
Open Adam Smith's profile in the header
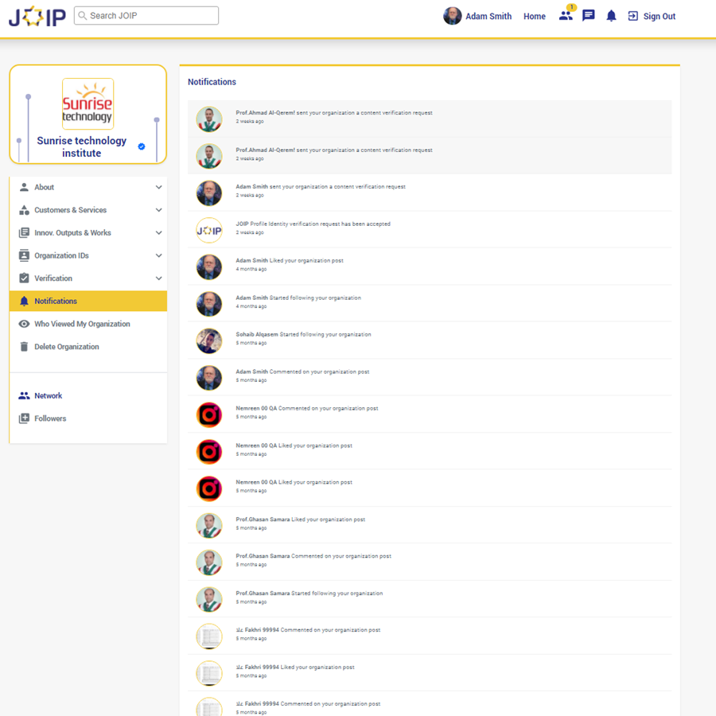[477, 16]
